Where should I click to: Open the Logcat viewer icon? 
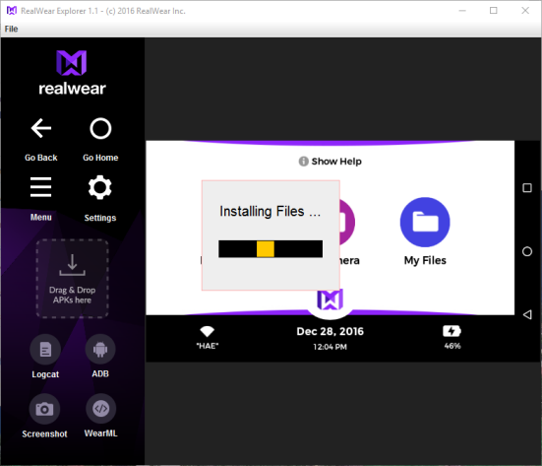tap(45, 350)
